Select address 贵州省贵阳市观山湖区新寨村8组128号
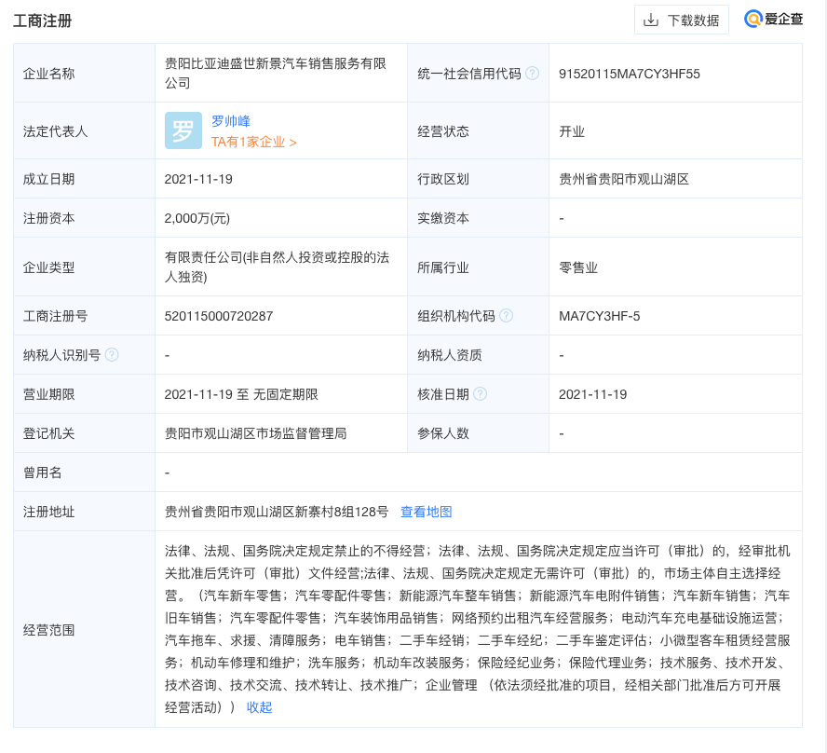Image resolution: width=827 pixels, height=753 pixels. tap(277, 512)
